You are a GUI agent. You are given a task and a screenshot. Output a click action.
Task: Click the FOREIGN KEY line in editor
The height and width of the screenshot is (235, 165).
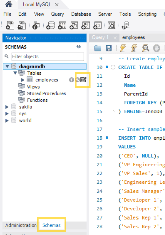pos(145,103)
